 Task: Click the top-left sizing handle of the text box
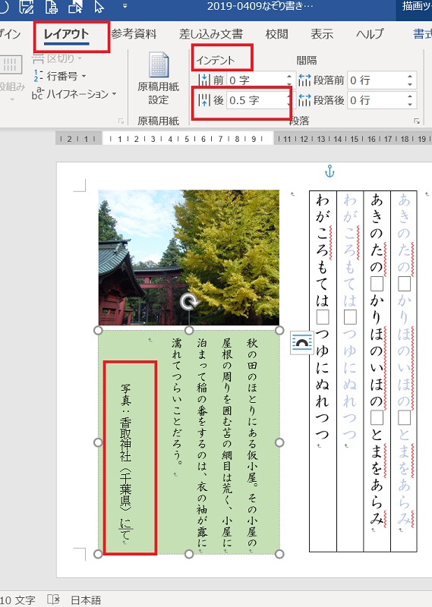coord(98,330)
